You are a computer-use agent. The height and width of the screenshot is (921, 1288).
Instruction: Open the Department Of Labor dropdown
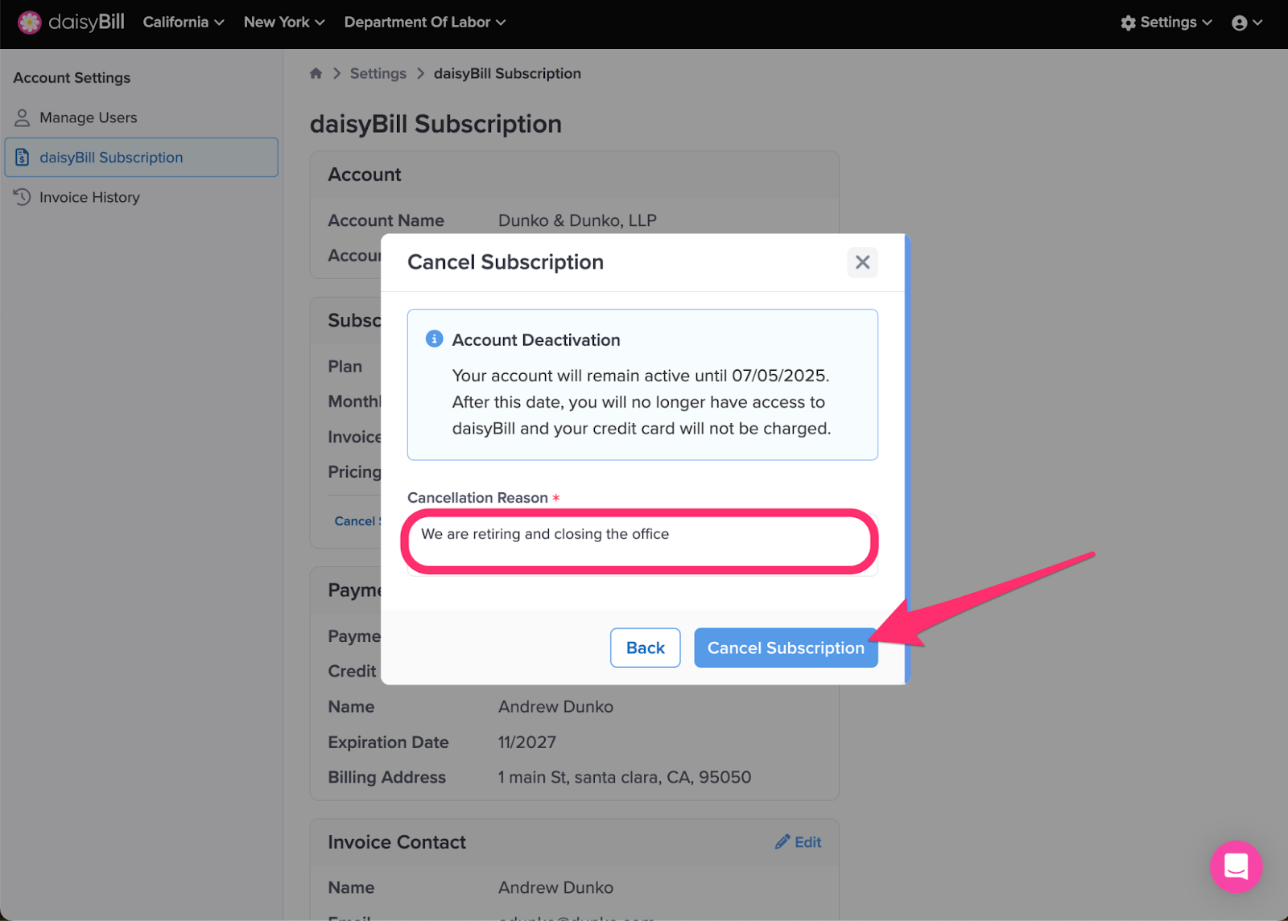tap(425, 22)
